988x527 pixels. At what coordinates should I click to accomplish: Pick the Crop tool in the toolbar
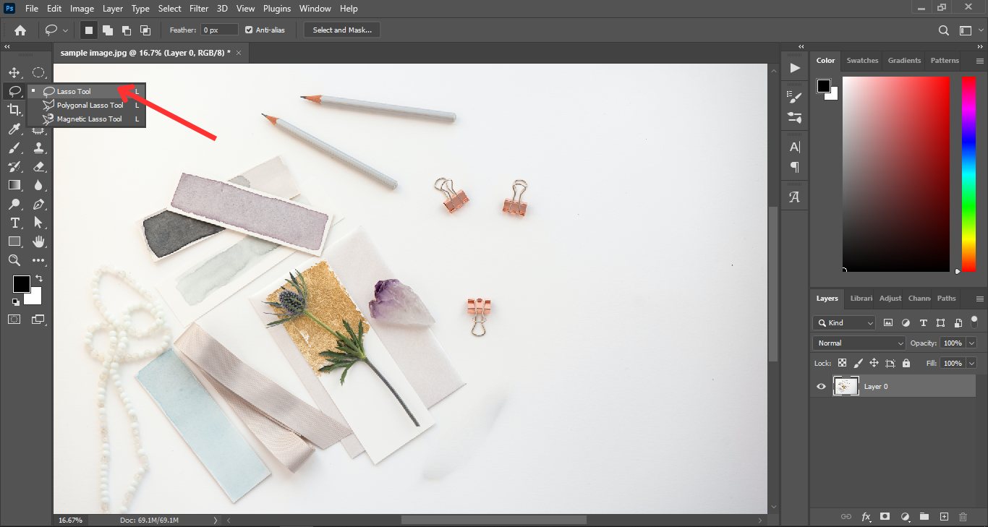click(14, 110)
